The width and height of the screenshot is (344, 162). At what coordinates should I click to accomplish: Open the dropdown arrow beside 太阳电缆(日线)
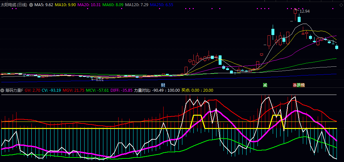[31, 5]
